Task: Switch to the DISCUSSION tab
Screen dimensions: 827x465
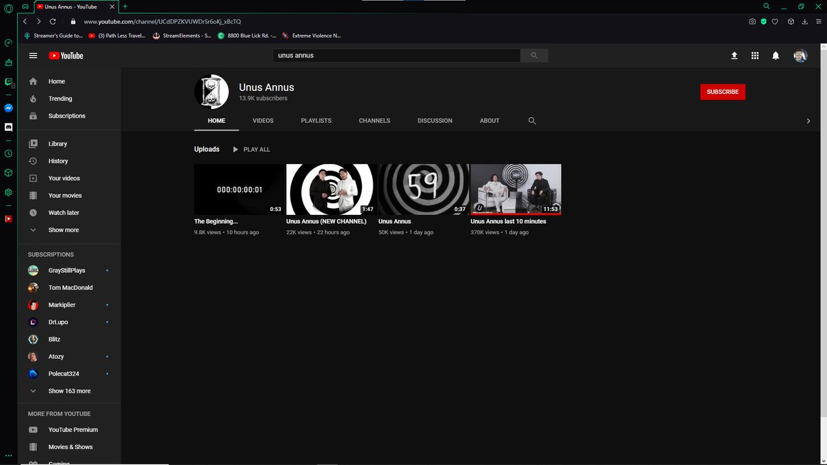Action: tap(435, 121)
